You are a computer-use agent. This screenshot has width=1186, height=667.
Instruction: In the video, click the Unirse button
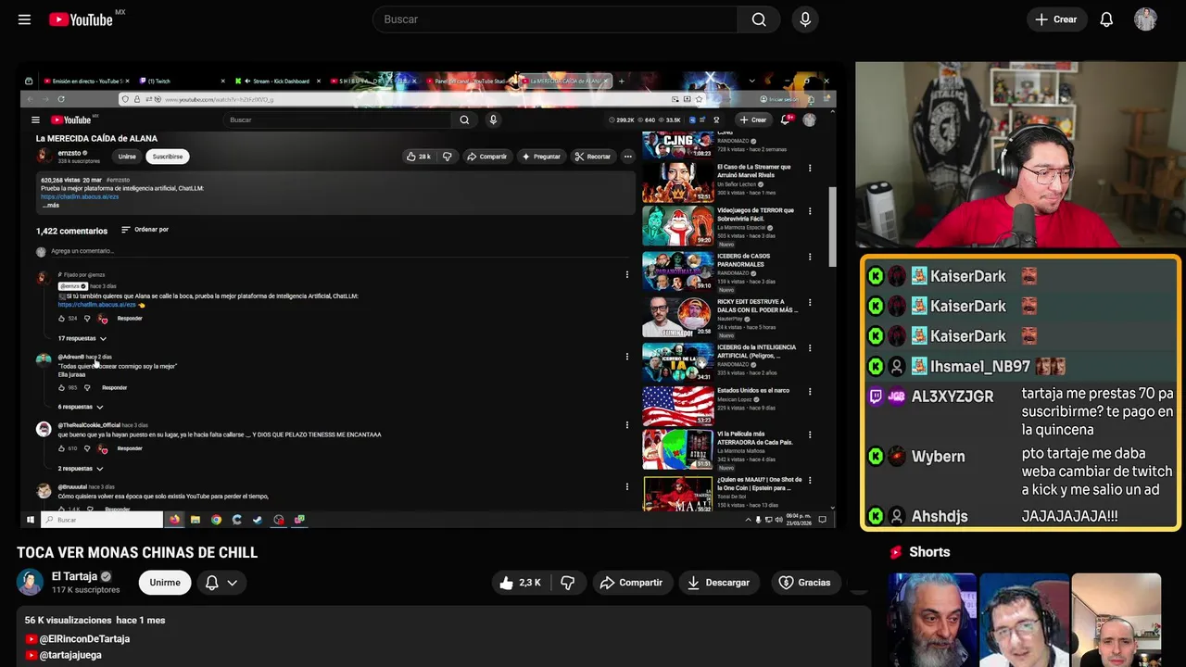pos(127,157)
